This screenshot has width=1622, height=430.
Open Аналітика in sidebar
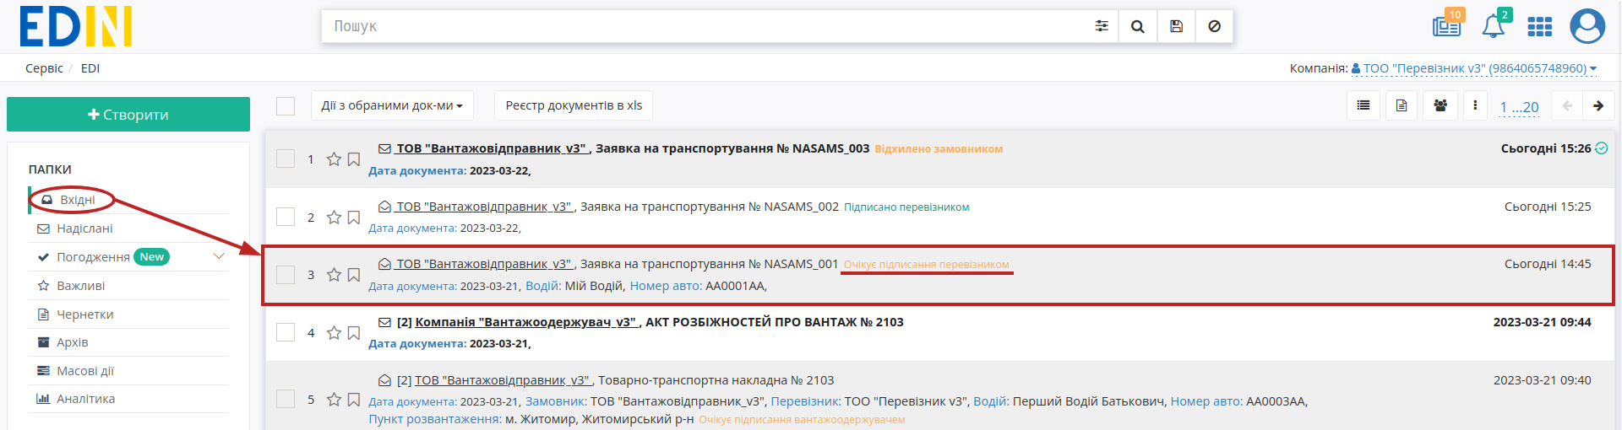85,399
